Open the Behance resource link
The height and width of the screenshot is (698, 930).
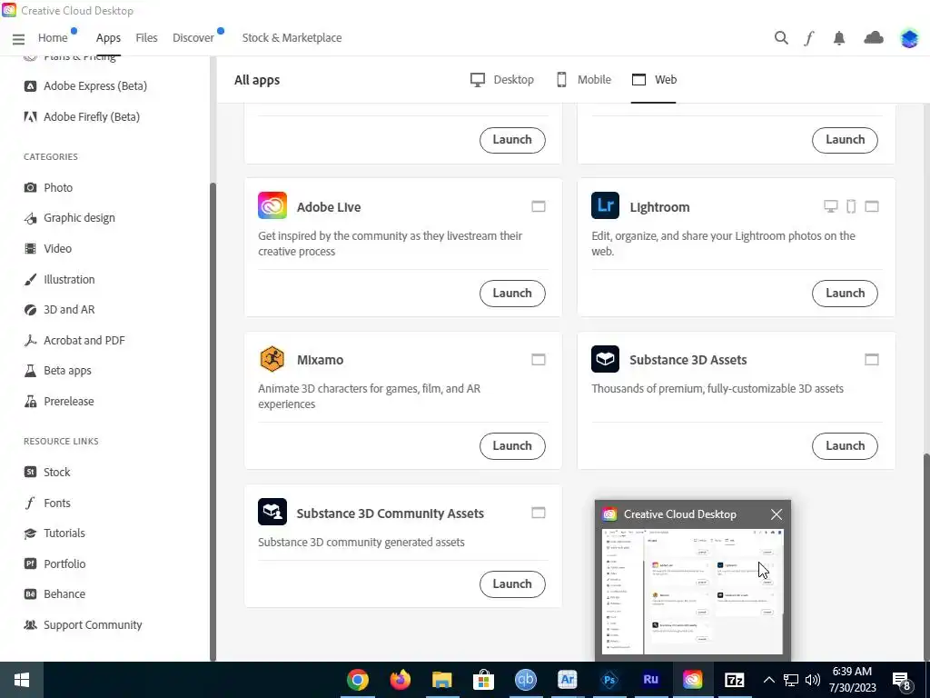(54, 594)
